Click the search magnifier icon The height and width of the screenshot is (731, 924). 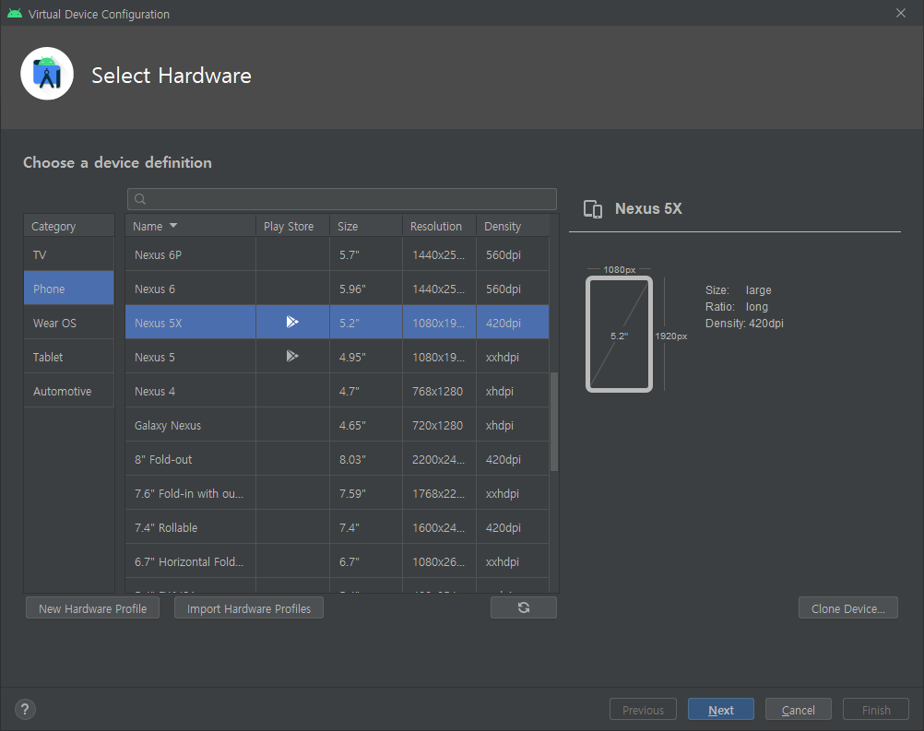click(139, 199)
